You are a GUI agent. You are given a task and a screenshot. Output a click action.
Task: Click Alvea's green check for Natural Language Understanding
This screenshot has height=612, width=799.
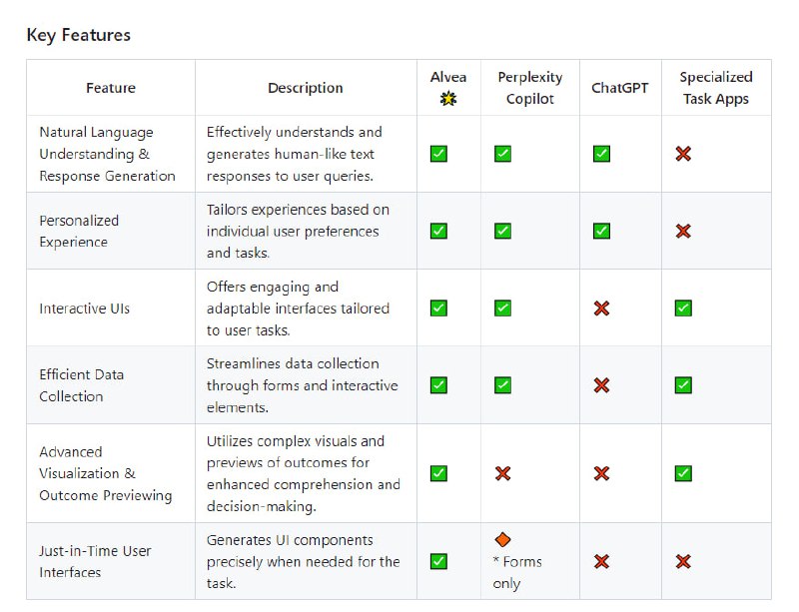pos(438,154)
